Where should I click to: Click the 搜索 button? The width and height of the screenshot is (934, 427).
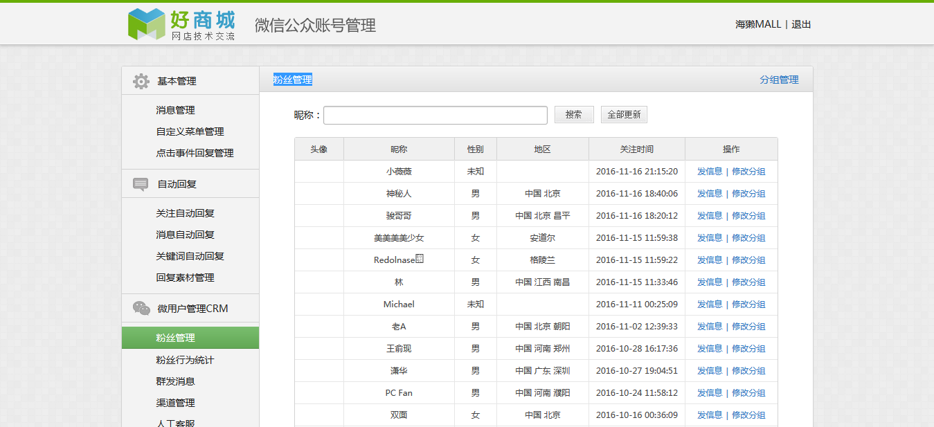574,115
